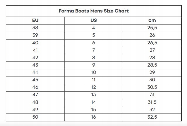Select the US size 5 cell
This screenshot has height=126, width=187.
coord(93,35)
